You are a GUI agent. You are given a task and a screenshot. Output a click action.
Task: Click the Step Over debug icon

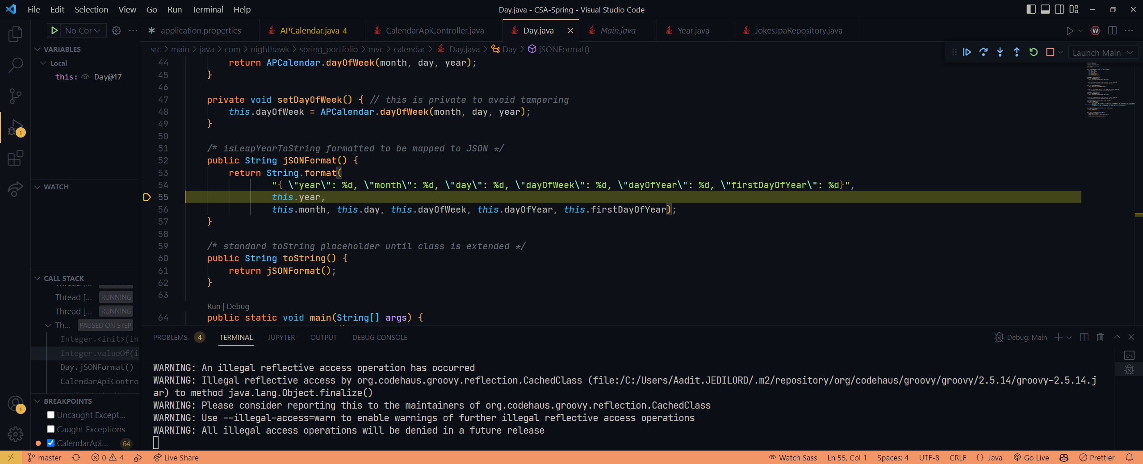point(983,52)
